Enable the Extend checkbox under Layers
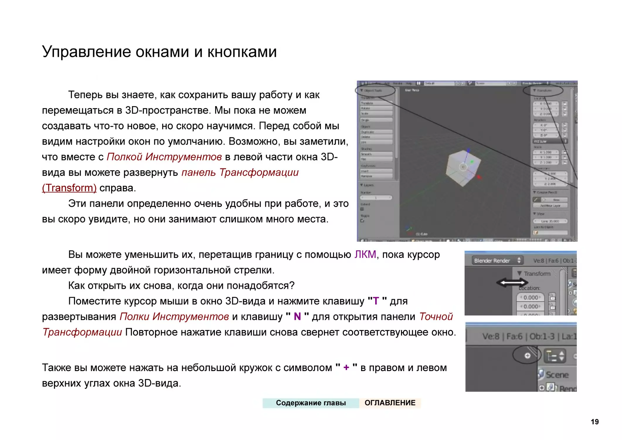Viewport: 622px width, 440px height. click(362, 209)
